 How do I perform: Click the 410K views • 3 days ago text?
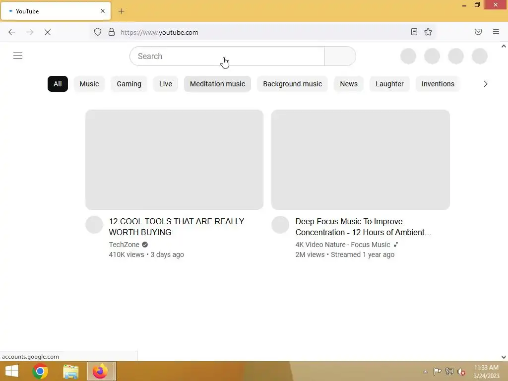(x=146, y=254)
